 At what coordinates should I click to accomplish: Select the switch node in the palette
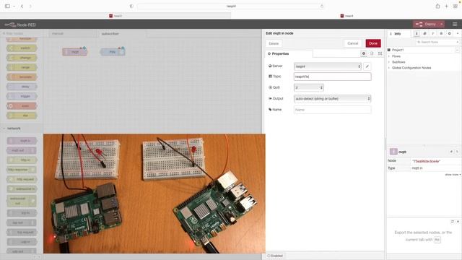click(x=22, y=48)
